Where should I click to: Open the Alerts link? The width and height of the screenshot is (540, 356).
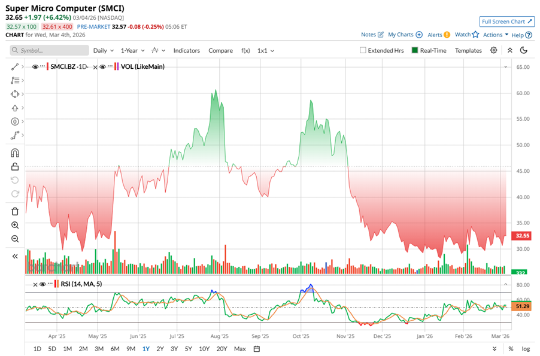point(435,35)
